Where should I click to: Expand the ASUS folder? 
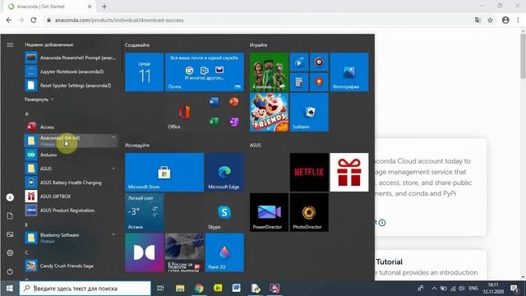tap(72, 169)
